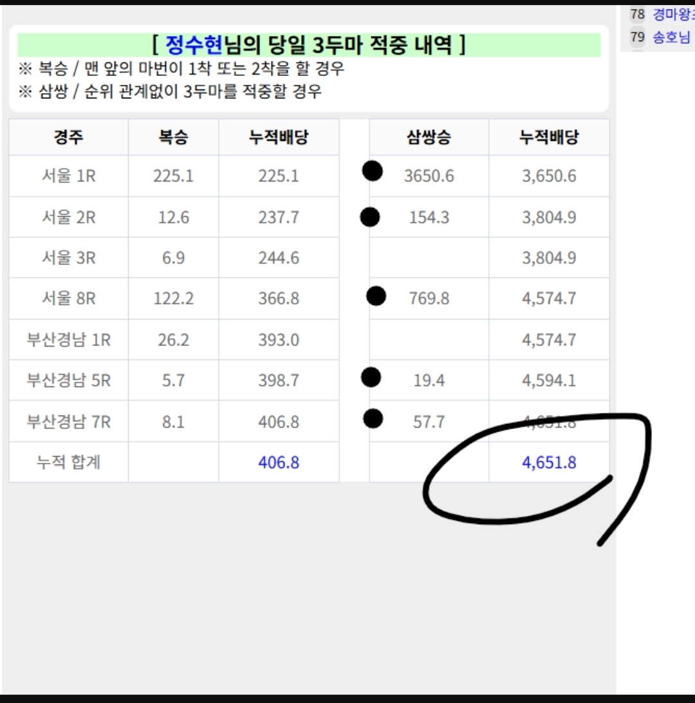Image resolution: width=695 pixels, height=703 pixels.
Task: Click the number 78 rank badge
Action: [x=637, y=14]
